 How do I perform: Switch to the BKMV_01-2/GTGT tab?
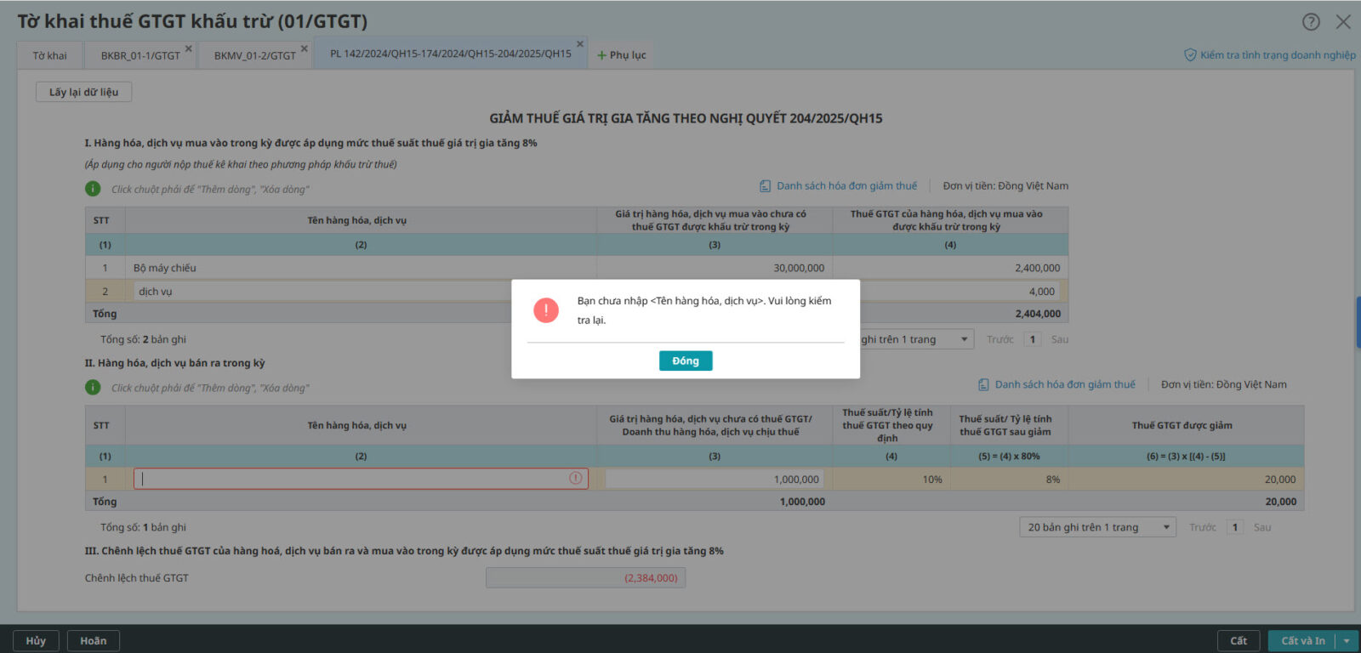click(254, 55)
